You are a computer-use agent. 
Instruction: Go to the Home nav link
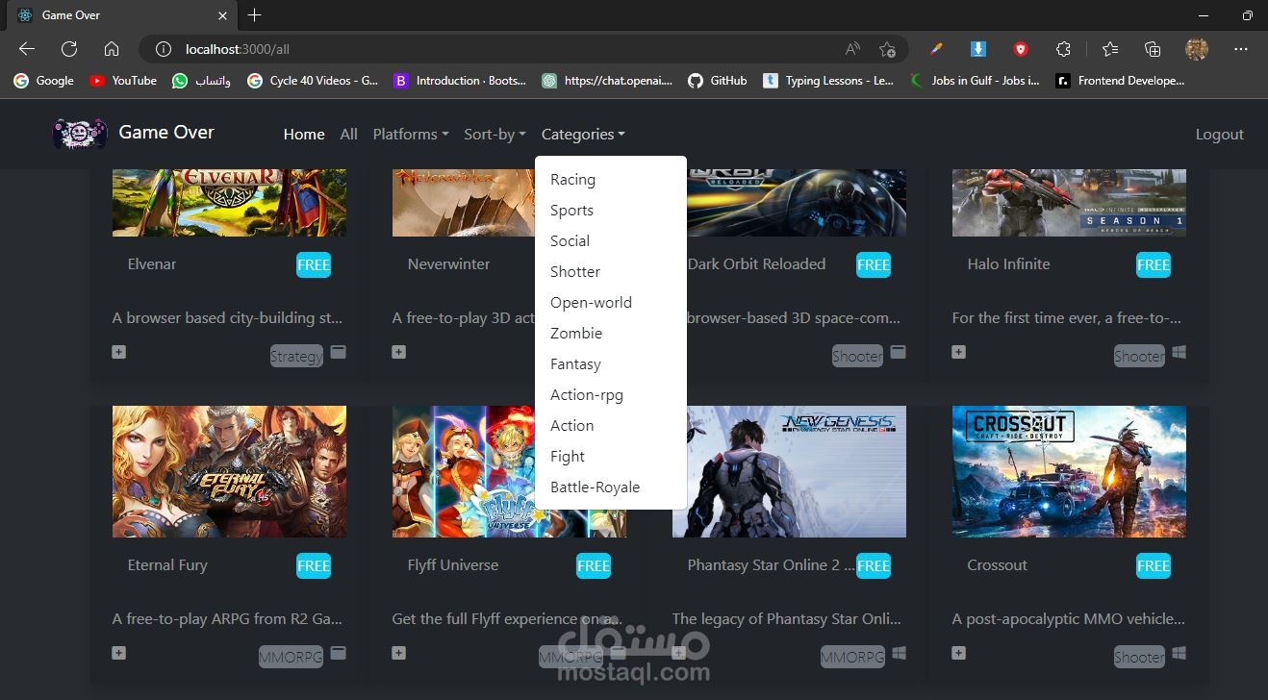(304, 135)
